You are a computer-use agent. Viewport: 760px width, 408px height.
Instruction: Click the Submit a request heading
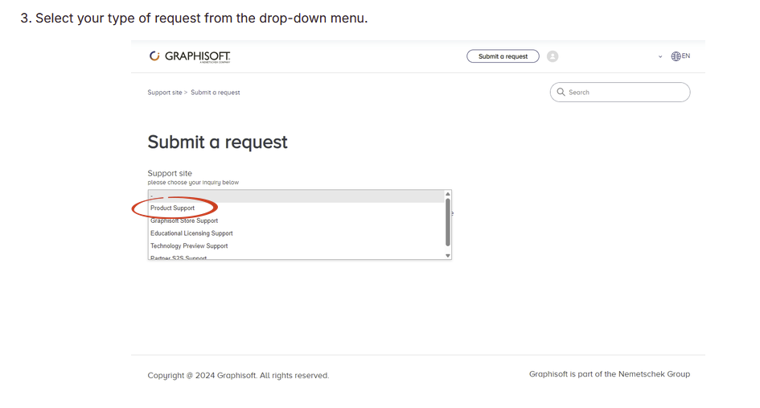point(218,142)
